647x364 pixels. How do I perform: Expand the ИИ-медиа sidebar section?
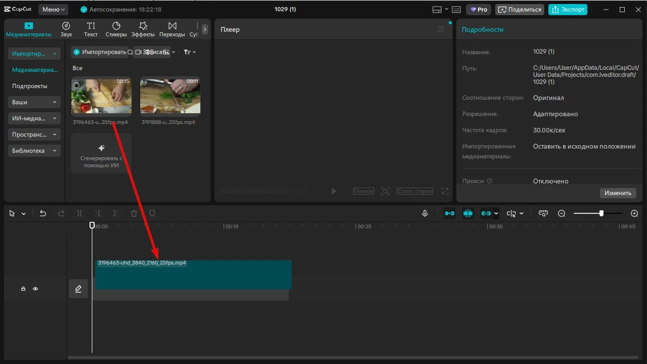coord(34,118)
